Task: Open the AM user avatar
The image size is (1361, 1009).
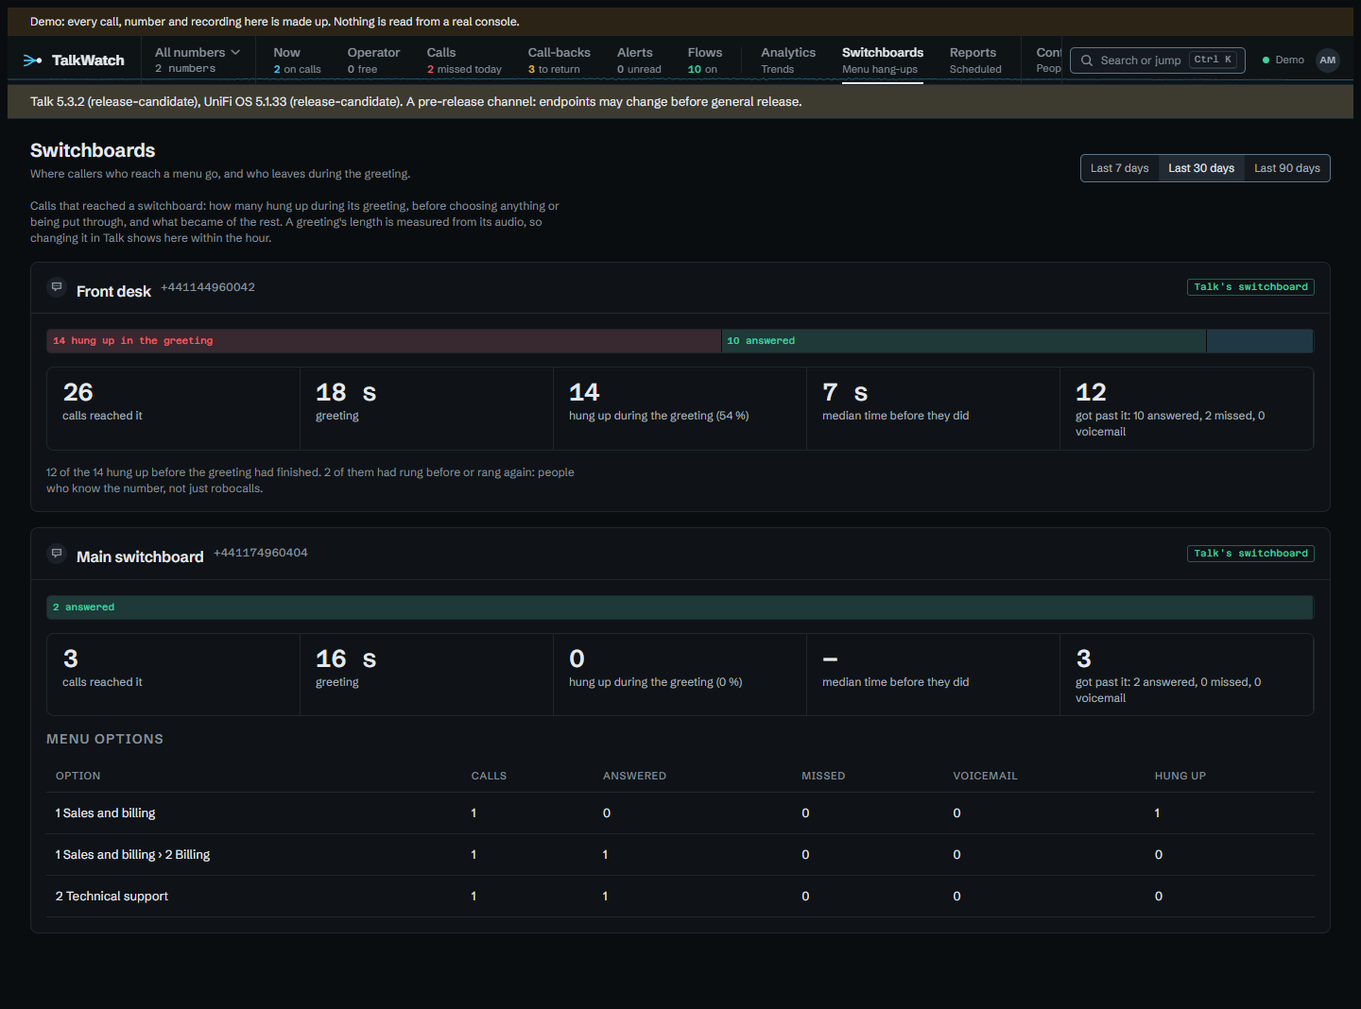Action: (x=1328, y=60)
